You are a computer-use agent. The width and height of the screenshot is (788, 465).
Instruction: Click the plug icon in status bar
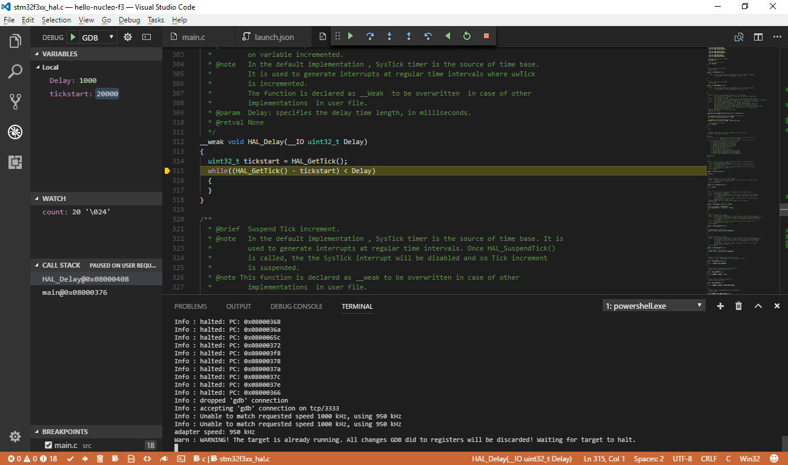pyautogui.click(x=164, y=459)
